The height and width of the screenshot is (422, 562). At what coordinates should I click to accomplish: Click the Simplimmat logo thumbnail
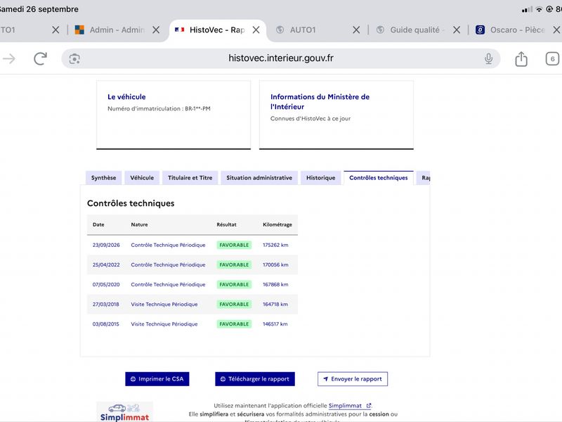(124, 412)
